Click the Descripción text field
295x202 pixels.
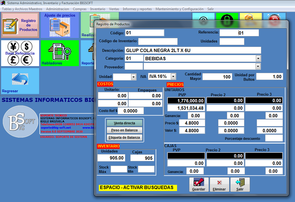(193, 50)
